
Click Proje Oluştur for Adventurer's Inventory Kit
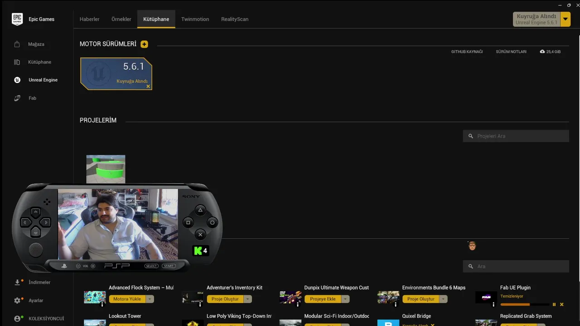(225, 299)
